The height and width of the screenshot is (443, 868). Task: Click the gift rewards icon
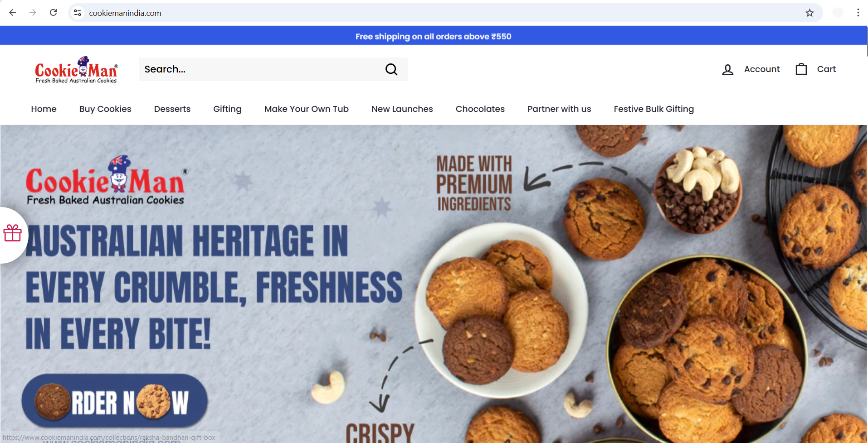[x=13, y=233]
